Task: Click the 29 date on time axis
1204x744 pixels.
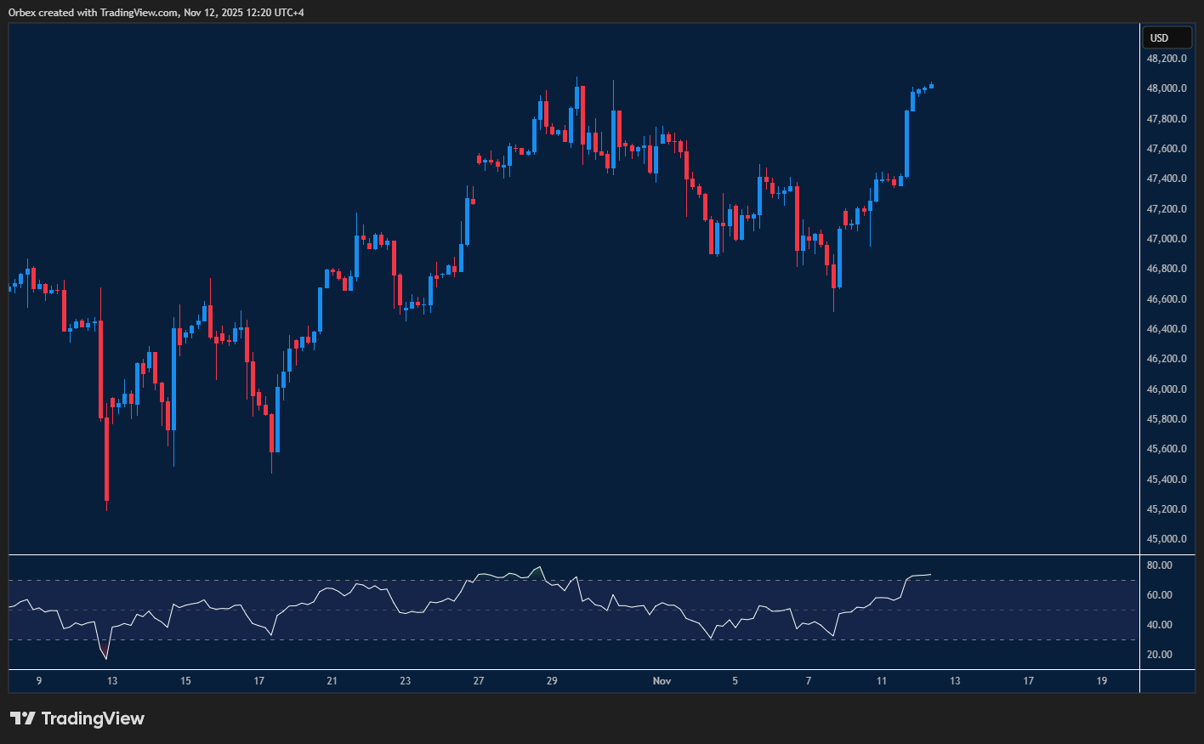Action: point(552,681)
